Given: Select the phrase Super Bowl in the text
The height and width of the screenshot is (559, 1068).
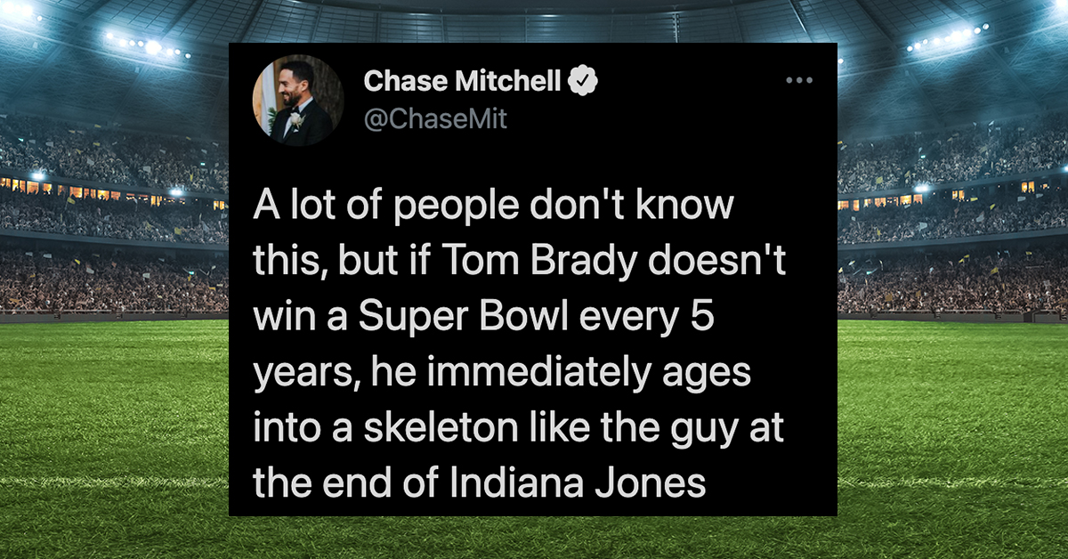Looking at the screenshot, I should (x=459, y=315).
